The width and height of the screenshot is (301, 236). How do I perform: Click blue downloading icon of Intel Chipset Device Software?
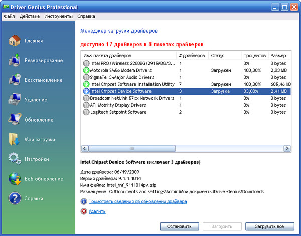[x=86, y=91]
